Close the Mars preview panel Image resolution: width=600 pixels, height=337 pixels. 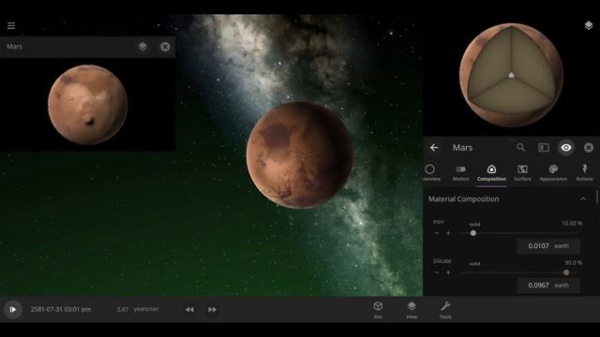[x=165, y=47]
